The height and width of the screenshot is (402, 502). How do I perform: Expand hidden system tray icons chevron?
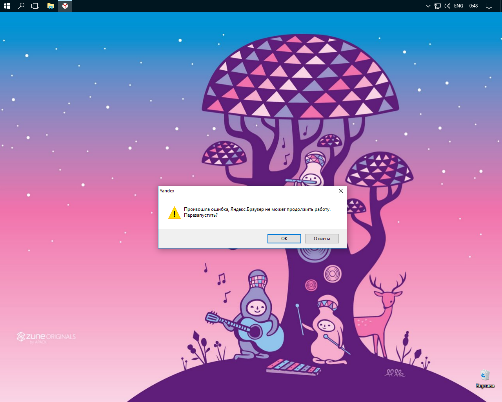[428, 6]
